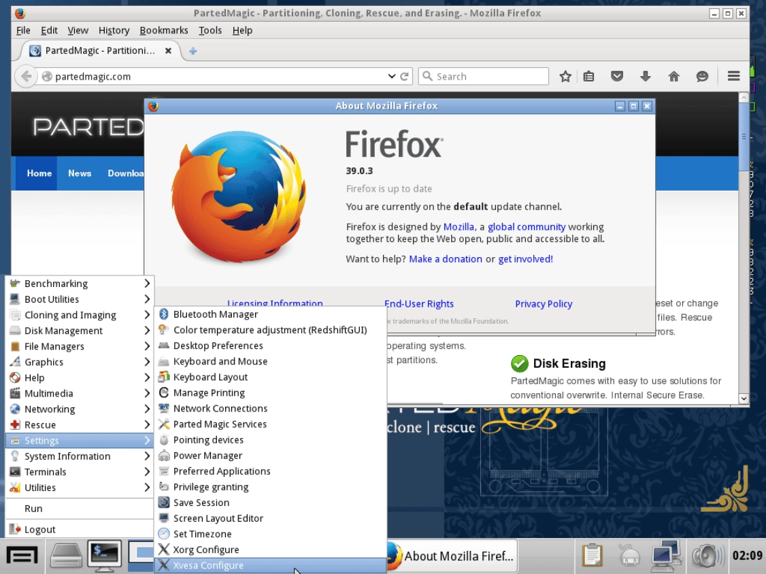Expand the Graphics submenu
This screenshot has height=574, width=766.
click(x=80, y=362)
